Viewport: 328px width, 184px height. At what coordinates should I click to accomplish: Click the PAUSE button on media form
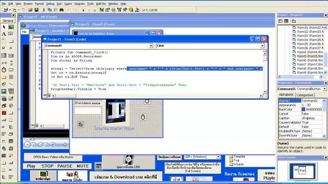click(x=65, y=166)
